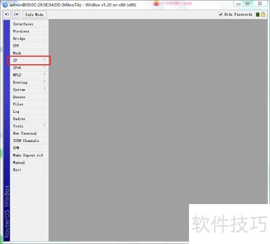Click the padlock secure session icon
This screenshot has width=270, height=244.
[263, 14]
